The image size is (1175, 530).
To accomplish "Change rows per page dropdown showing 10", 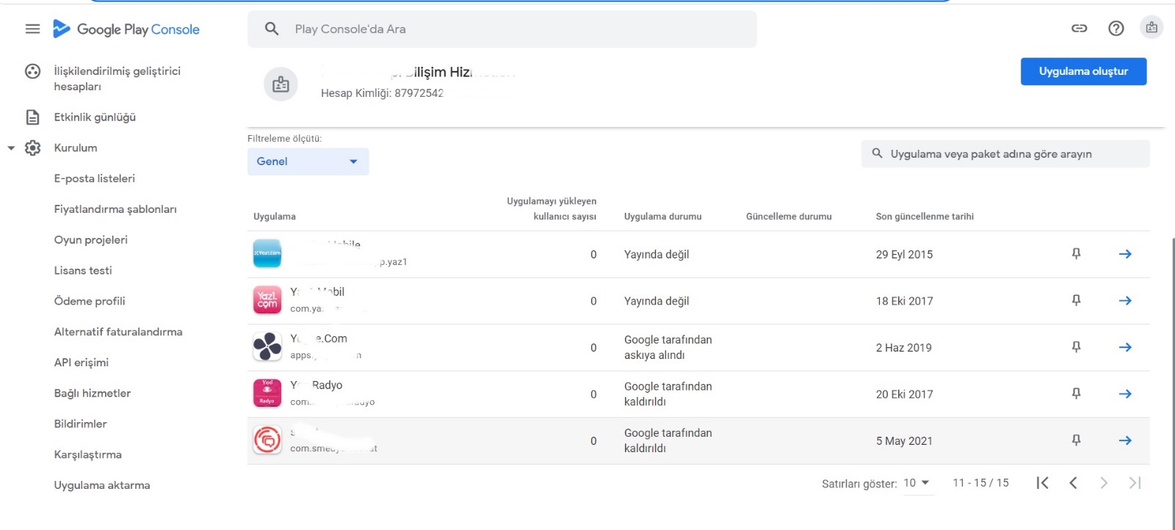I will 916,483.
